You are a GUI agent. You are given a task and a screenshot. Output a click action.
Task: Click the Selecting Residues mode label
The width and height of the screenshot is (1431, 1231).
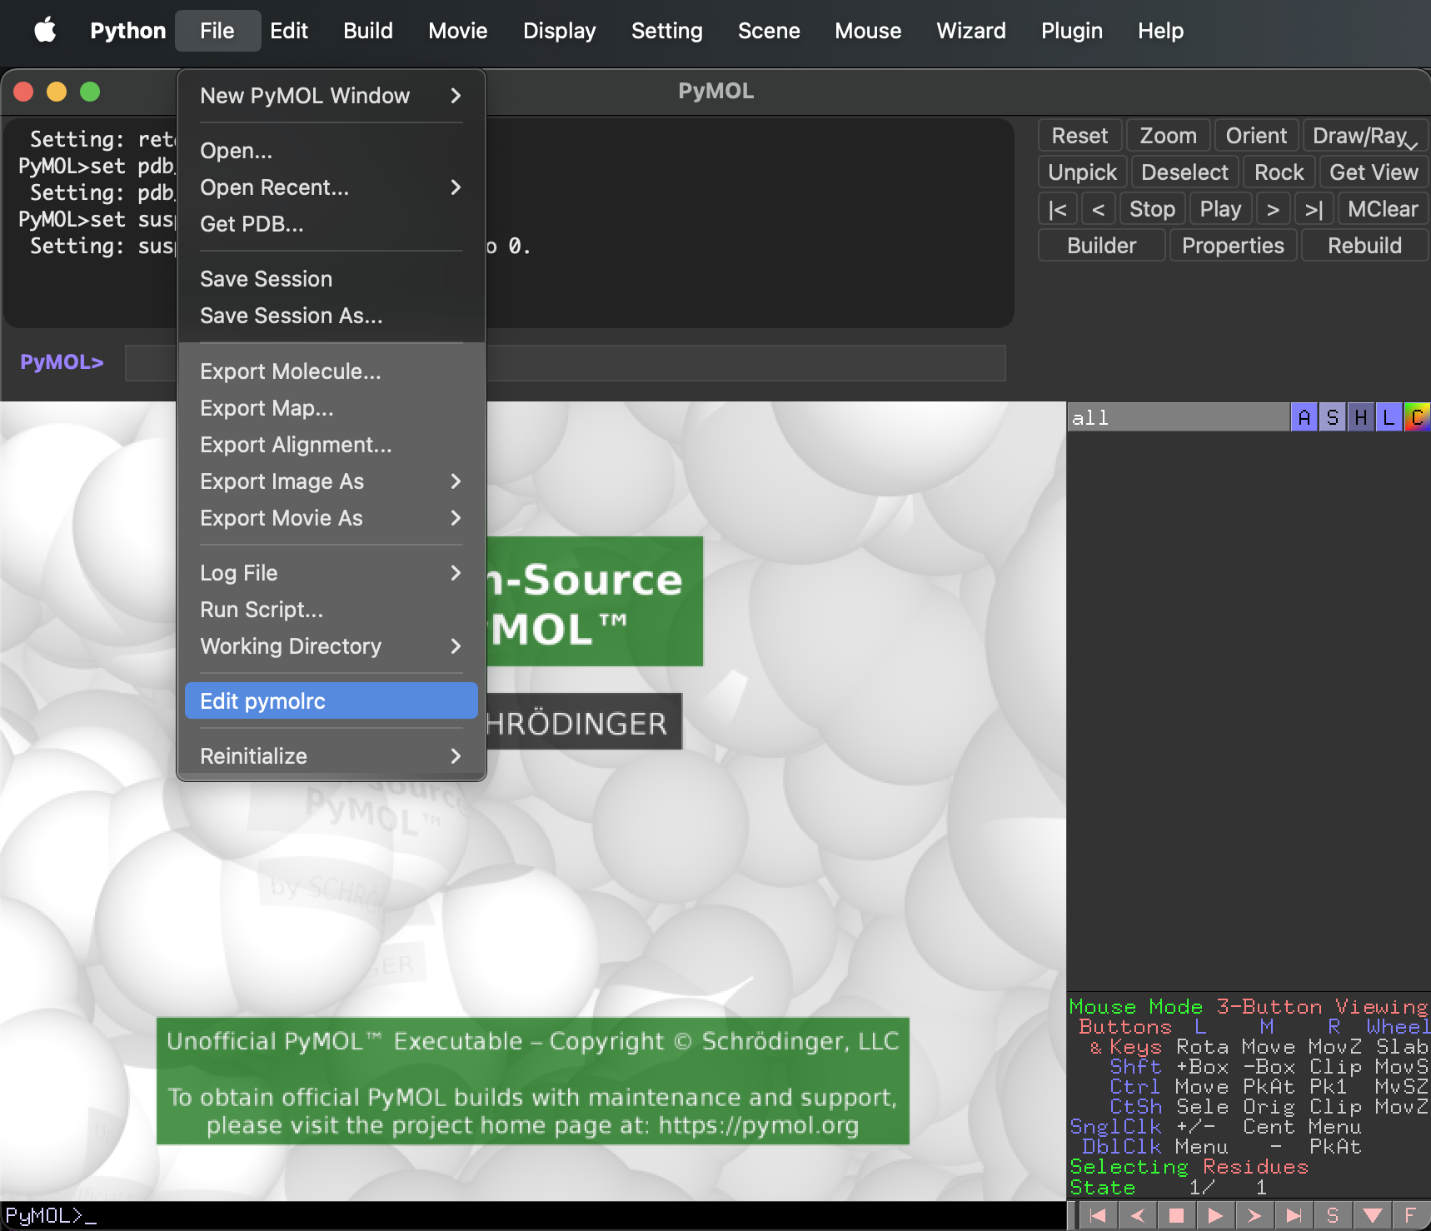click(x=1189, y=1167)
